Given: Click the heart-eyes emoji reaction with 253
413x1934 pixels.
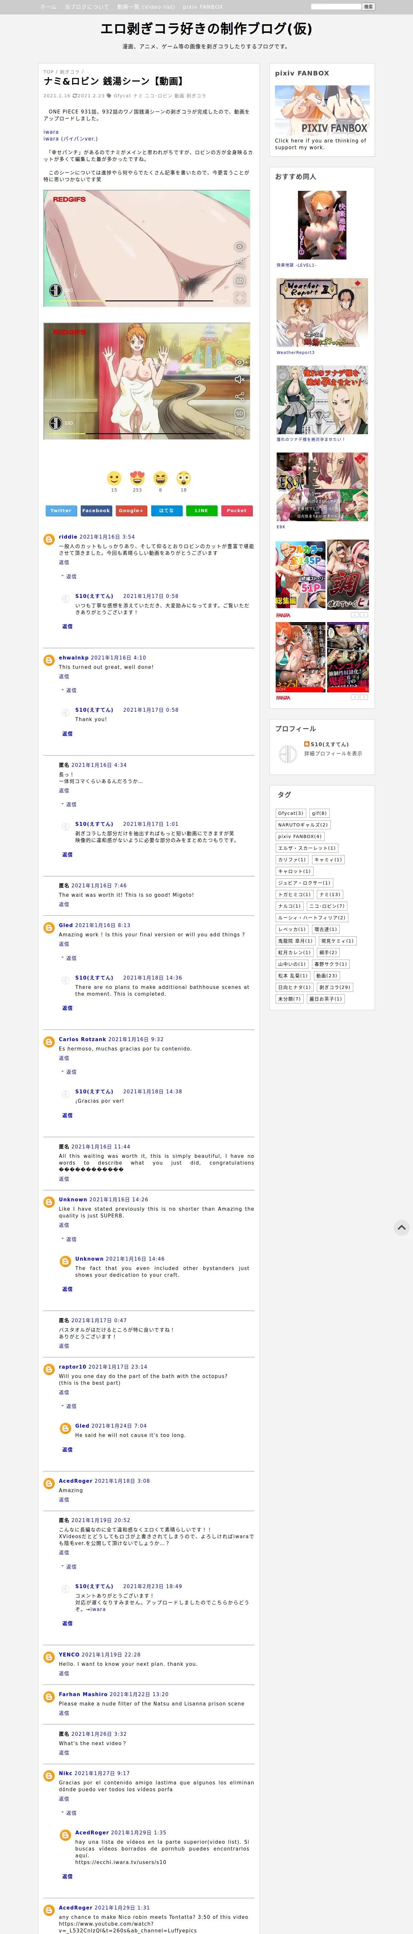Looking at the screenshot, I should tap(137, 478).
